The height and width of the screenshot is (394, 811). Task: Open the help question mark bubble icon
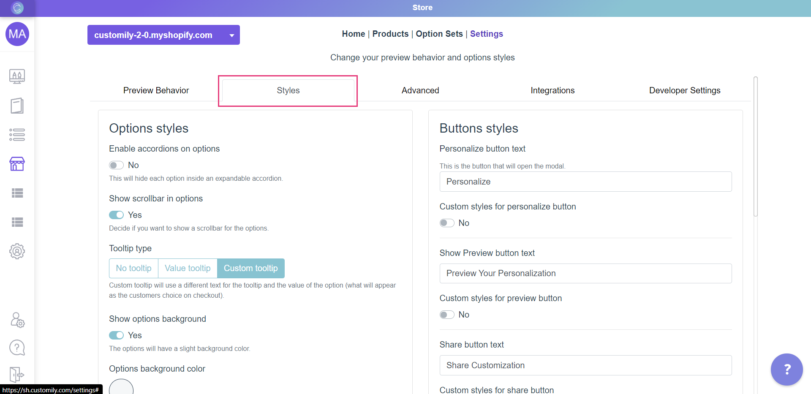[x=17, y=348]
